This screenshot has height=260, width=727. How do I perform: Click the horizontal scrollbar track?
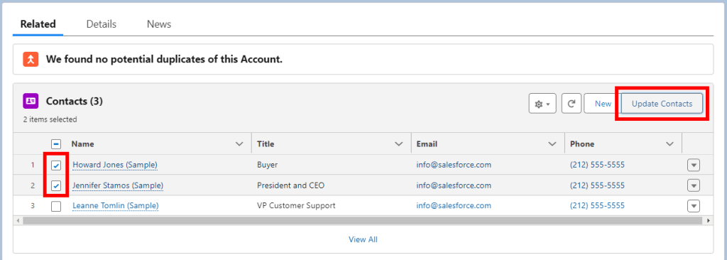tap(363, 220)
